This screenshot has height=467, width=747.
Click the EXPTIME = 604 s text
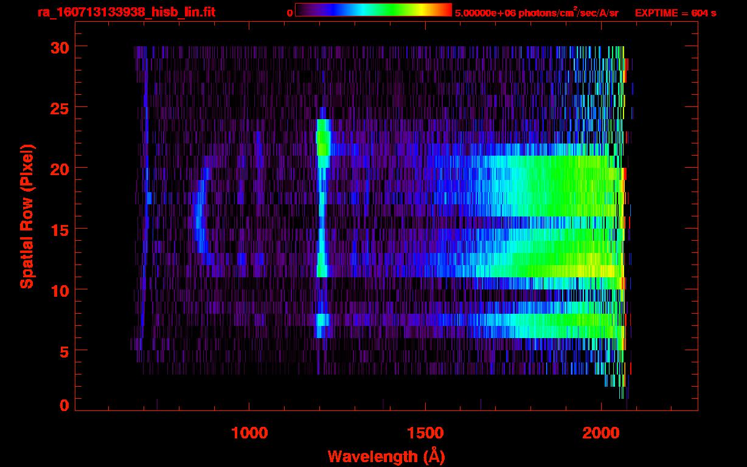[675, 13]
